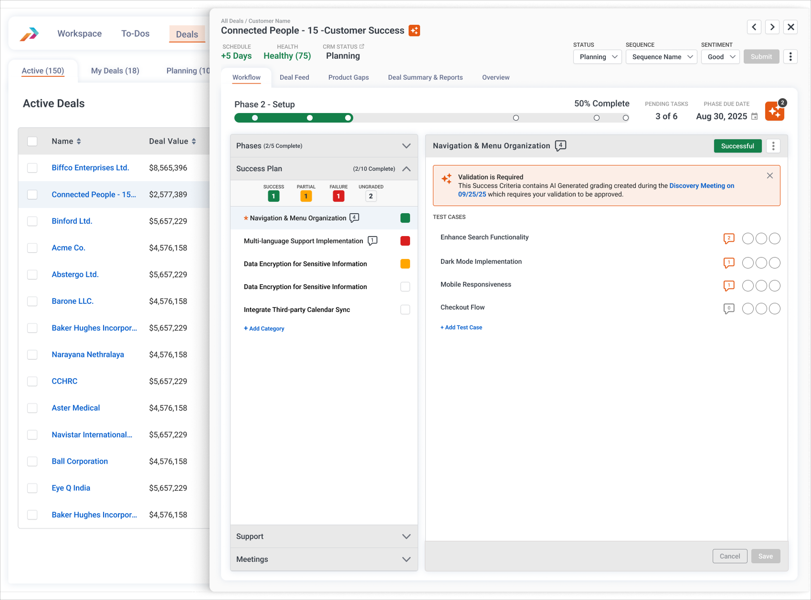The image size is (811, 600).
Task: Toggle the select-all checkbox in deals table
Action: [x=32, y=141]
